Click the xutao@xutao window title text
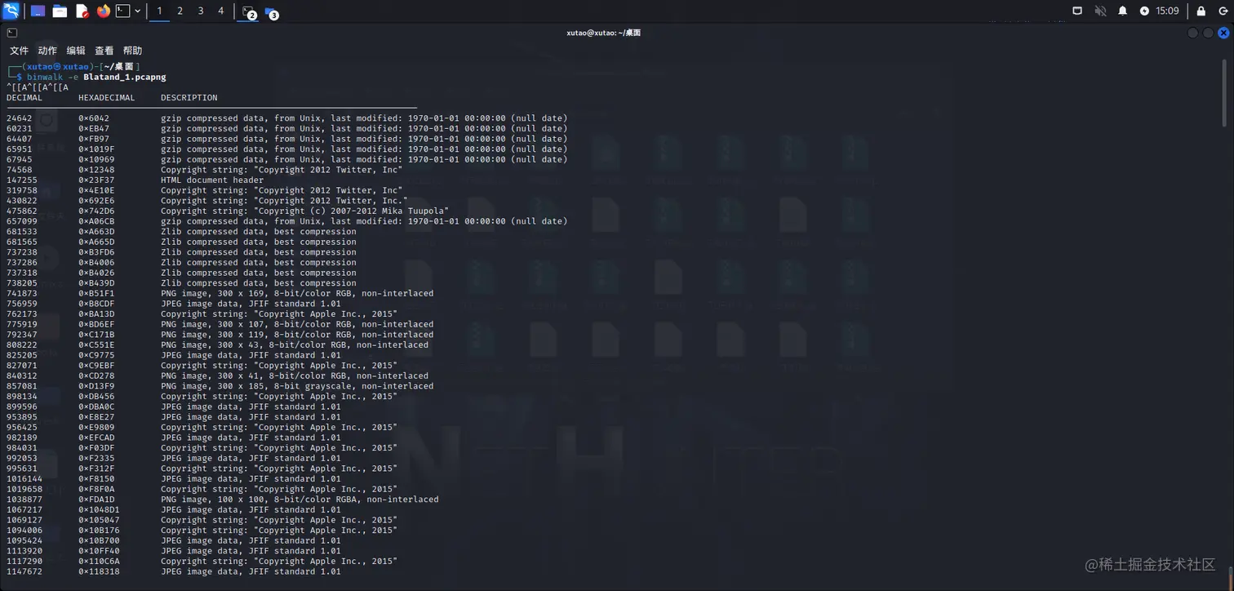Screen dimensions: 1234x591 pyautogui.click(x=603, y=33)
